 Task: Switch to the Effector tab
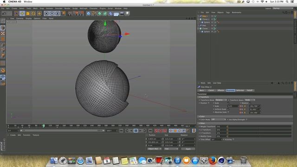[x=221, y=90]
